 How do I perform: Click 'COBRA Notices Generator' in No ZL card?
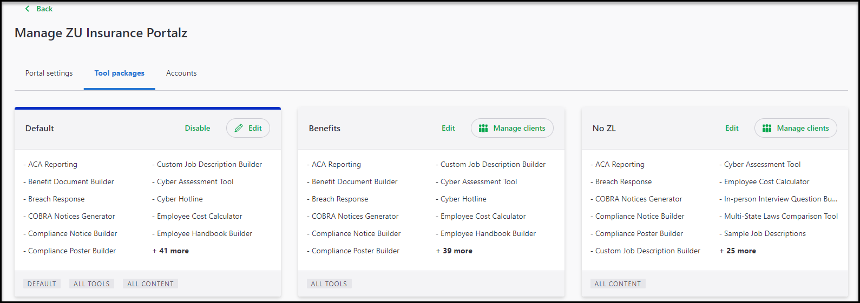coord(639,199)
